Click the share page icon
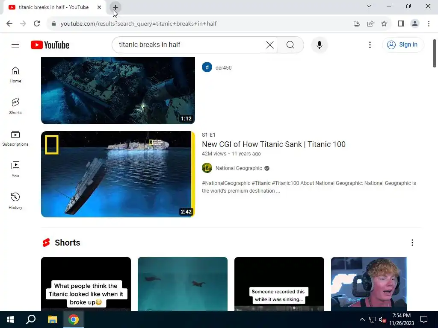438x328 pixels. (370, 23)
